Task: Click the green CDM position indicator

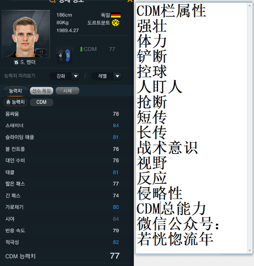Action: coord(81,49)
